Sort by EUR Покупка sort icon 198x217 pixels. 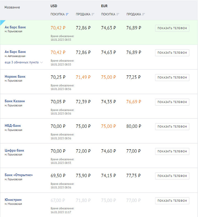[118, 14]
